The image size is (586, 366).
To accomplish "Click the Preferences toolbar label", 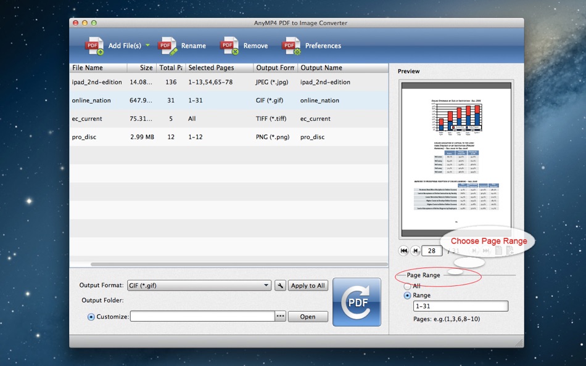I will click(x=323, y=46).
